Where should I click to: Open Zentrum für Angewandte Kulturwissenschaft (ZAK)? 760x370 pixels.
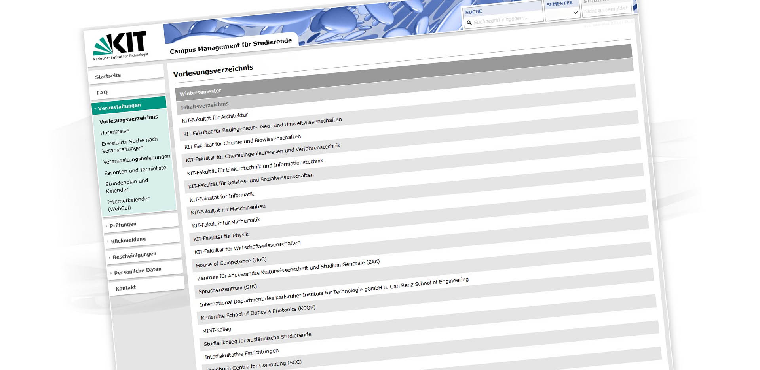[x=288, y=270]
